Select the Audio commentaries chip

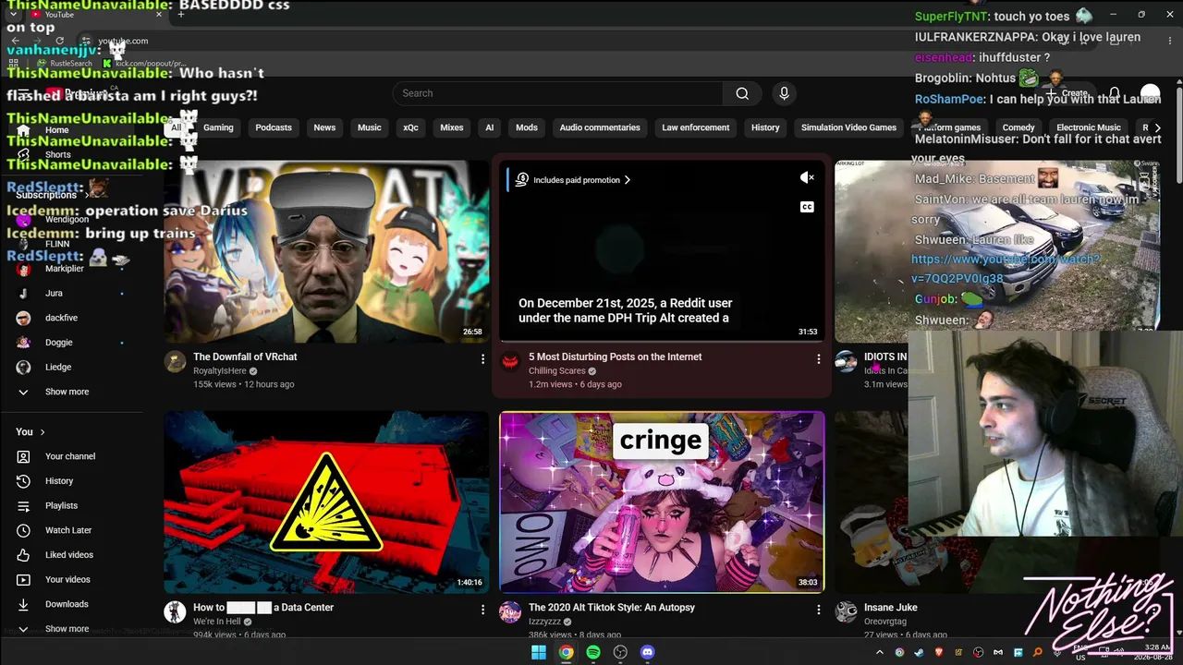[x=600, y=127]
